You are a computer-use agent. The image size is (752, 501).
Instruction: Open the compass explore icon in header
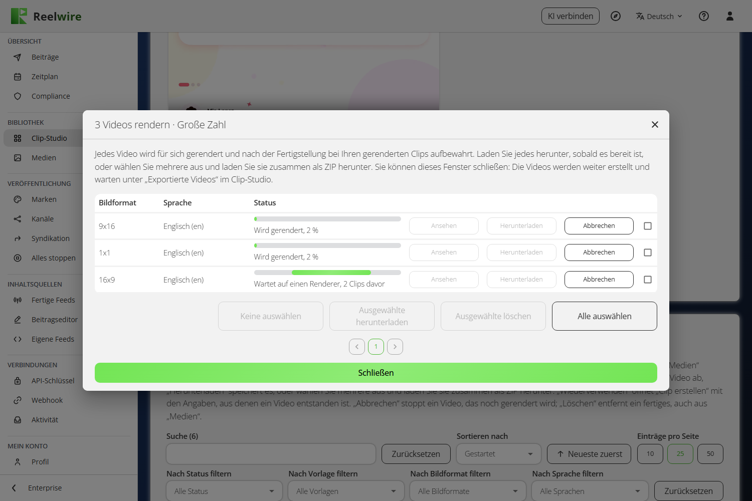click(616, 16)
